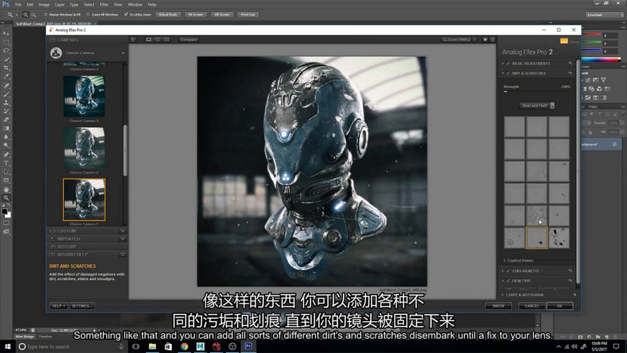Uncheck the Basic Adjustments filter
This screenshot has width=627, height=353.
tap(508, 64)
